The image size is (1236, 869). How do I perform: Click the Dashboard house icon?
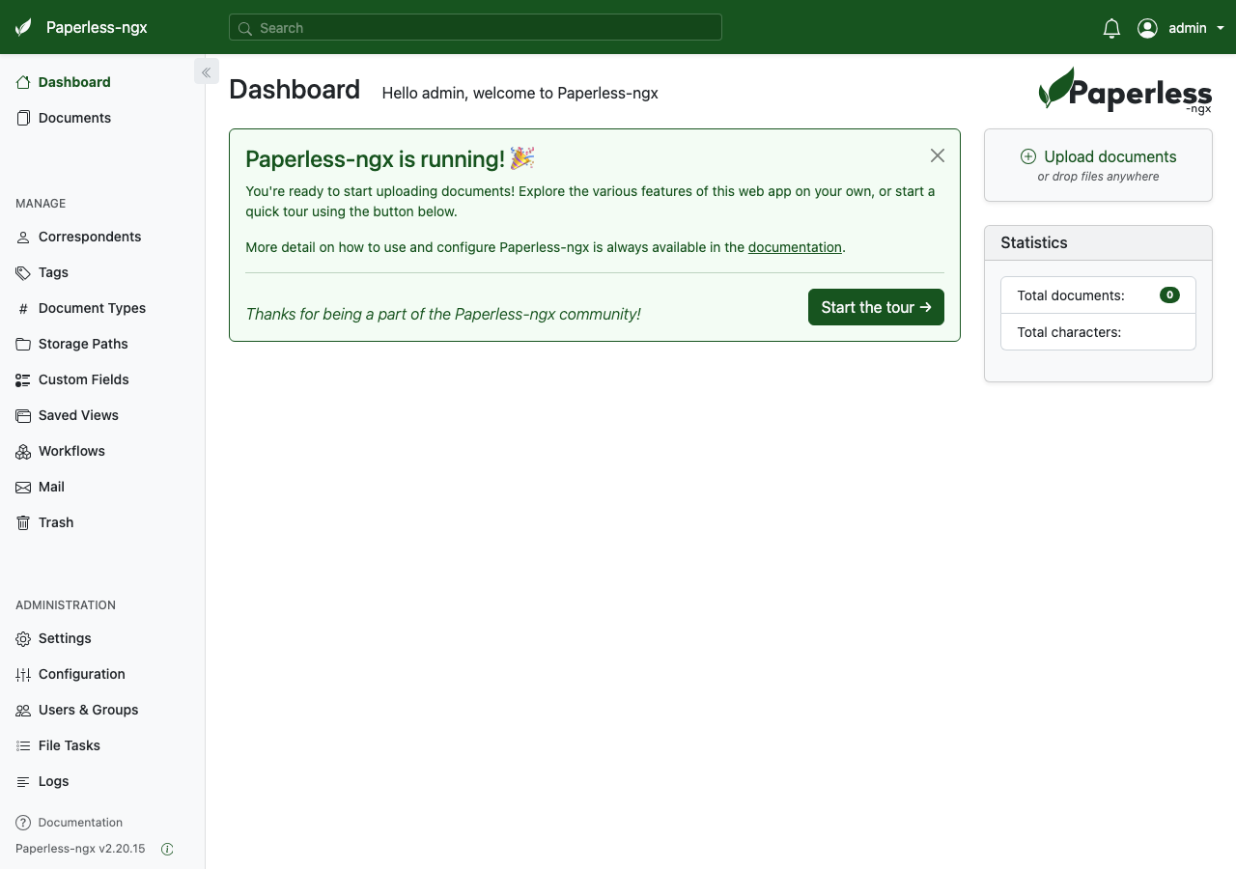(23, 82)
